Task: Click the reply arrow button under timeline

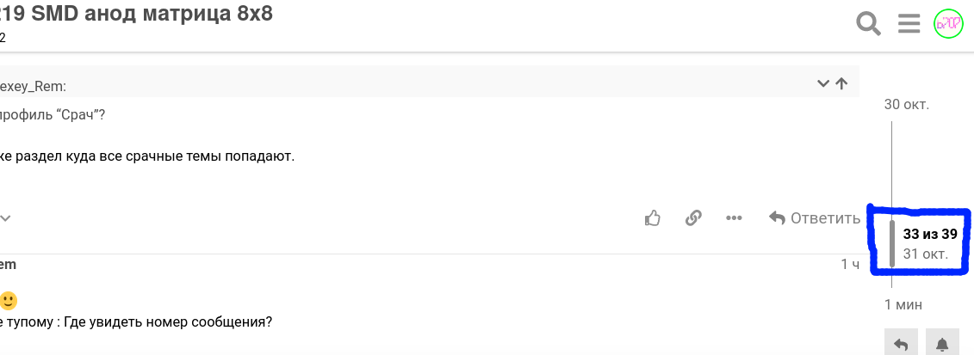Action: click(901, 344)
